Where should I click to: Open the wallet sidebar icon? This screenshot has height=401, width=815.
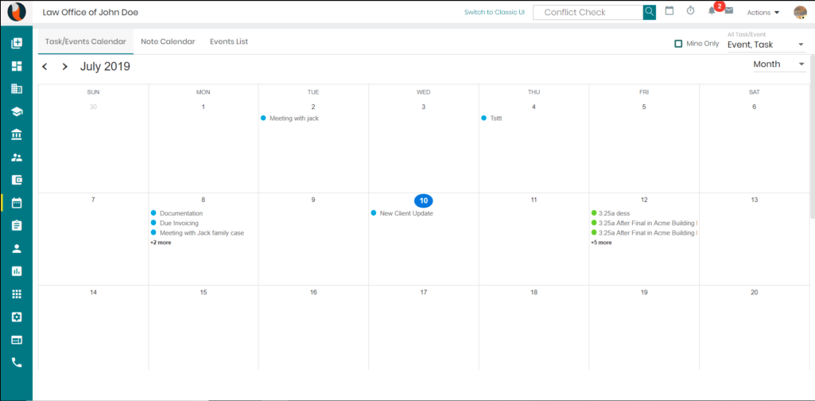coord(17,180)
